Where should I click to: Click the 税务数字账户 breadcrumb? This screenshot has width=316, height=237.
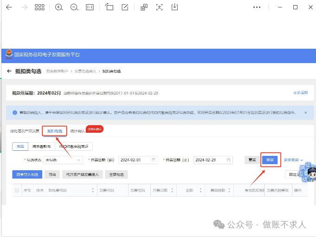[58, 71]
